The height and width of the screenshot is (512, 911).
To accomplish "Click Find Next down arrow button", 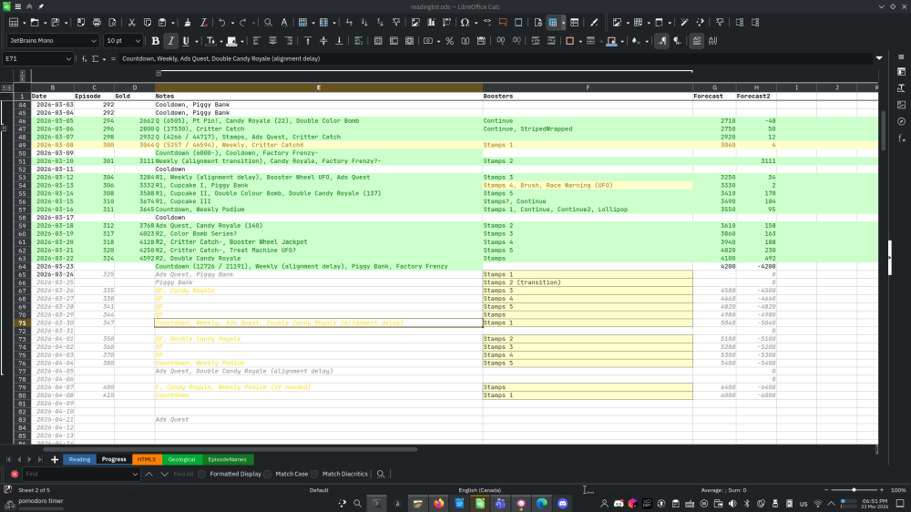I will point(164,475).
